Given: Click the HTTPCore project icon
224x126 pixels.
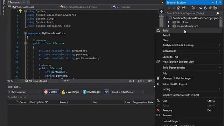Looking at the screenshot, I should [x=174, y=22].
